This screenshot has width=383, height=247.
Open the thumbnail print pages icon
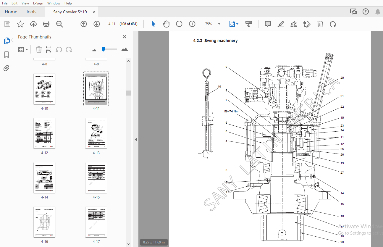click(49, 49)
